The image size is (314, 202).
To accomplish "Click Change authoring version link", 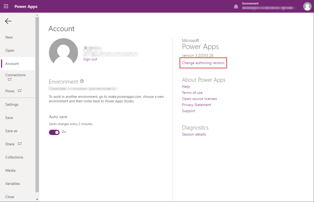I will [203, 63].
